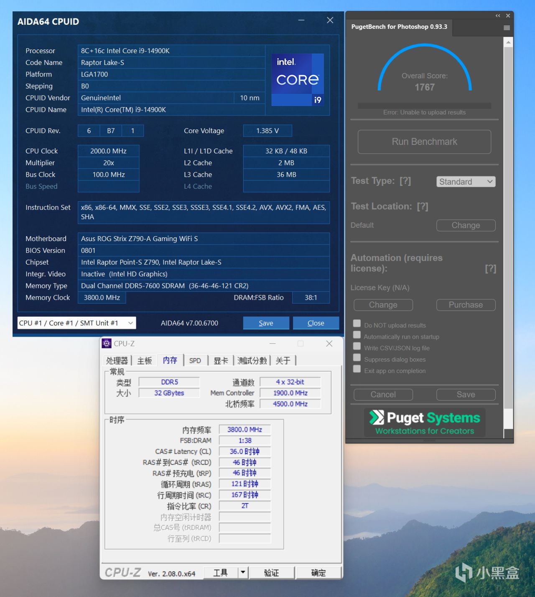Click the Memory Type DDR5-7600 SDRAM field
Screen dimensions: 535x597
204,286
